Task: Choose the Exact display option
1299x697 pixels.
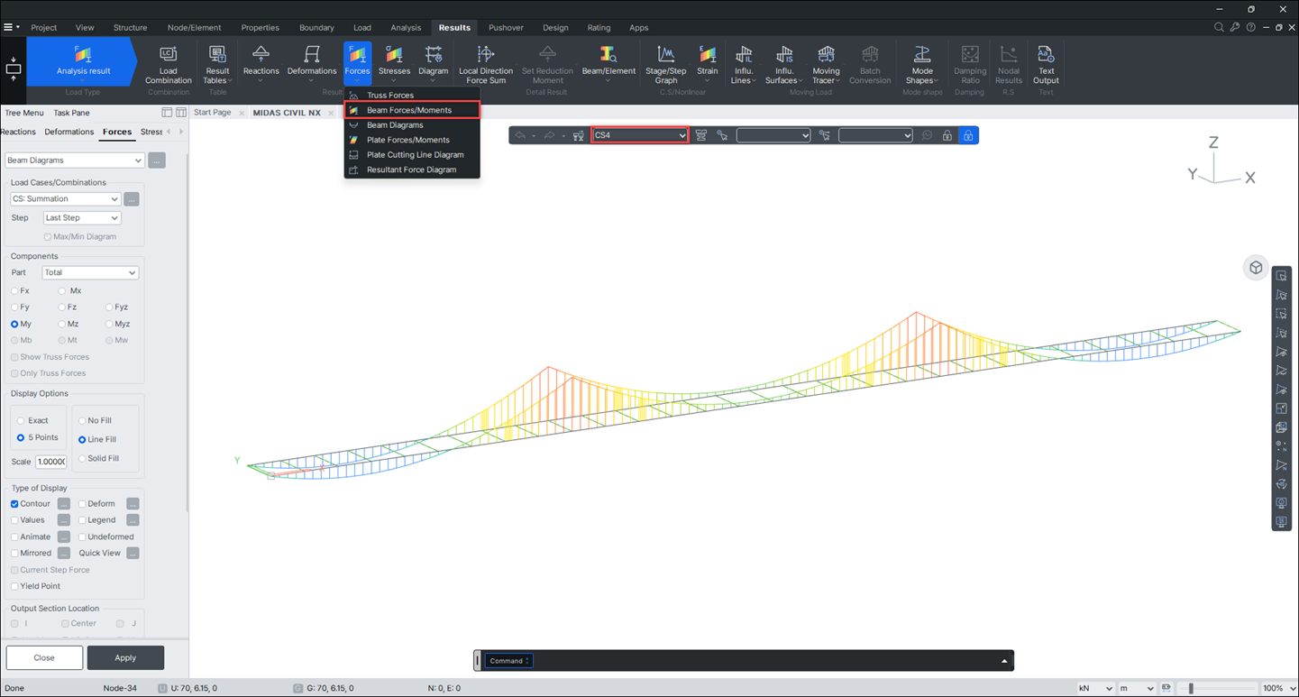Action: click(21, 421)
